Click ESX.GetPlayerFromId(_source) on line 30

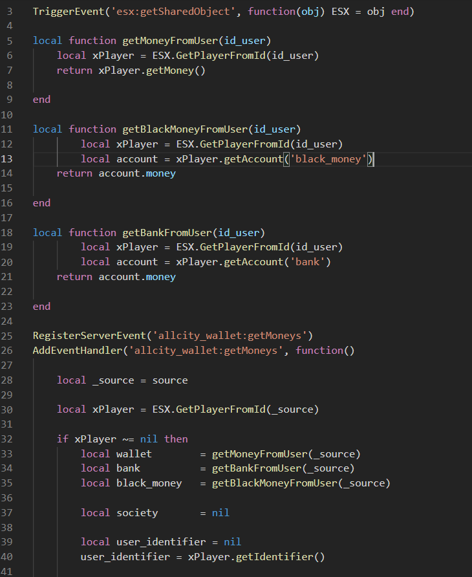tap(235, 409)
